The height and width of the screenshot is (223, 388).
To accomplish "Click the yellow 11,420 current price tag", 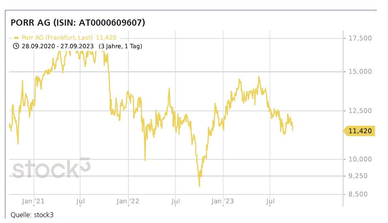I will click(359, 131).
